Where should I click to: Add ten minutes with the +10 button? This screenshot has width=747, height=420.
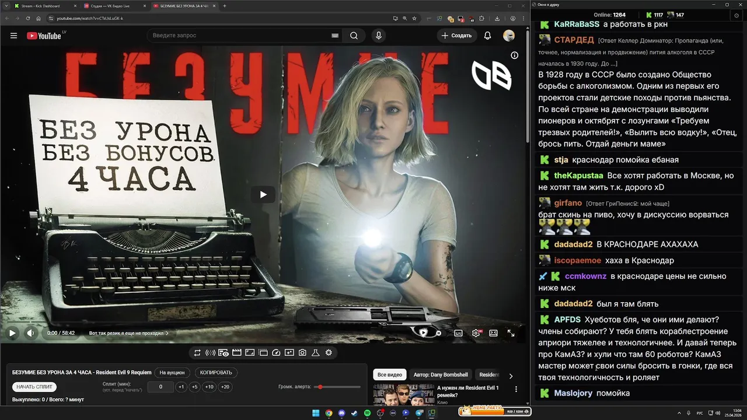(x=209, y=387)
